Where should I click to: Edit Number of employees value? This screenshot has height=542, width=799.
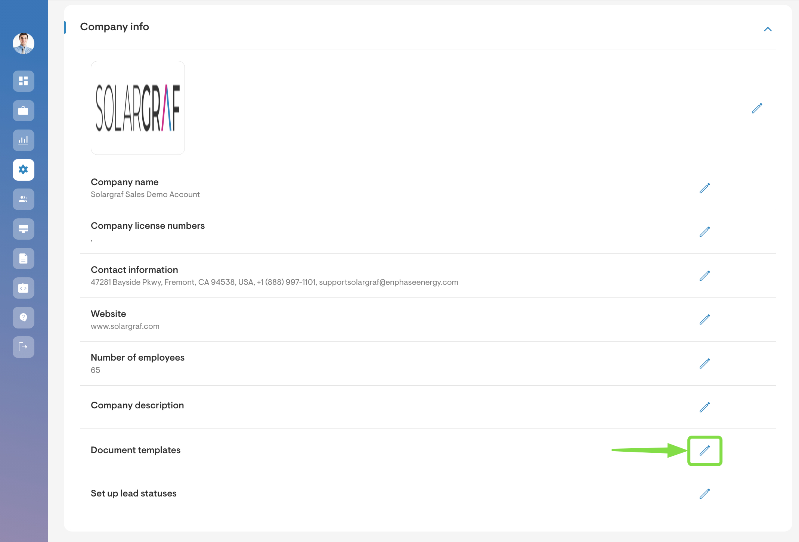tap(704, 364)
